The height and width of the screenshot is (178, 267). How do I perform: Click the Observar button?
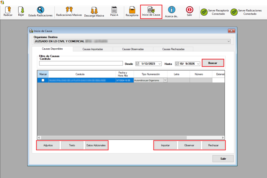pos(189,145)
